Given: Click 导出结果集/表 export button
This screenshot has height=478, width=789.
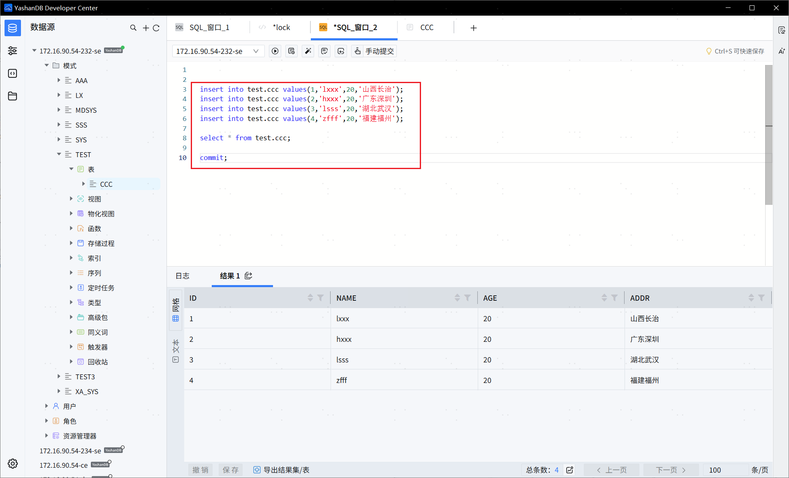Looking at the screenshot, I should 282,470.
